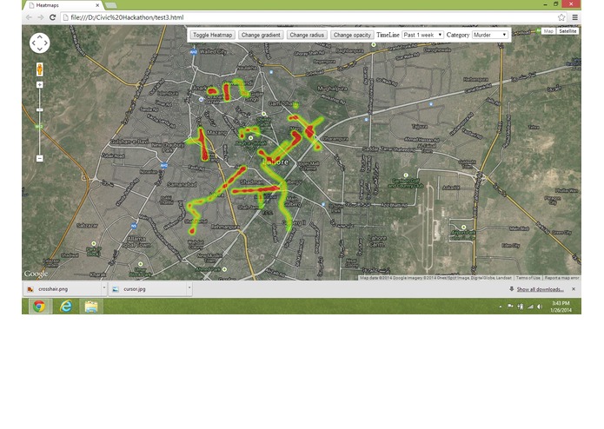Click the browser forward arrow
The height and width of the screenshot is (429, 604).
click(x=41, y=17)
